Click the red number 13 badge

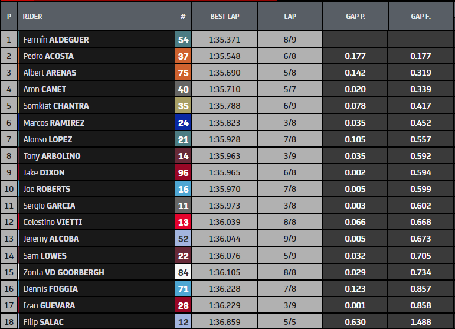tap(183, 223)
